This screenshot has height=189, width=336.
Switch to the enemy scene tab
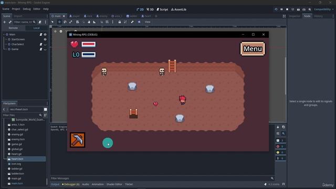(102, 16)
